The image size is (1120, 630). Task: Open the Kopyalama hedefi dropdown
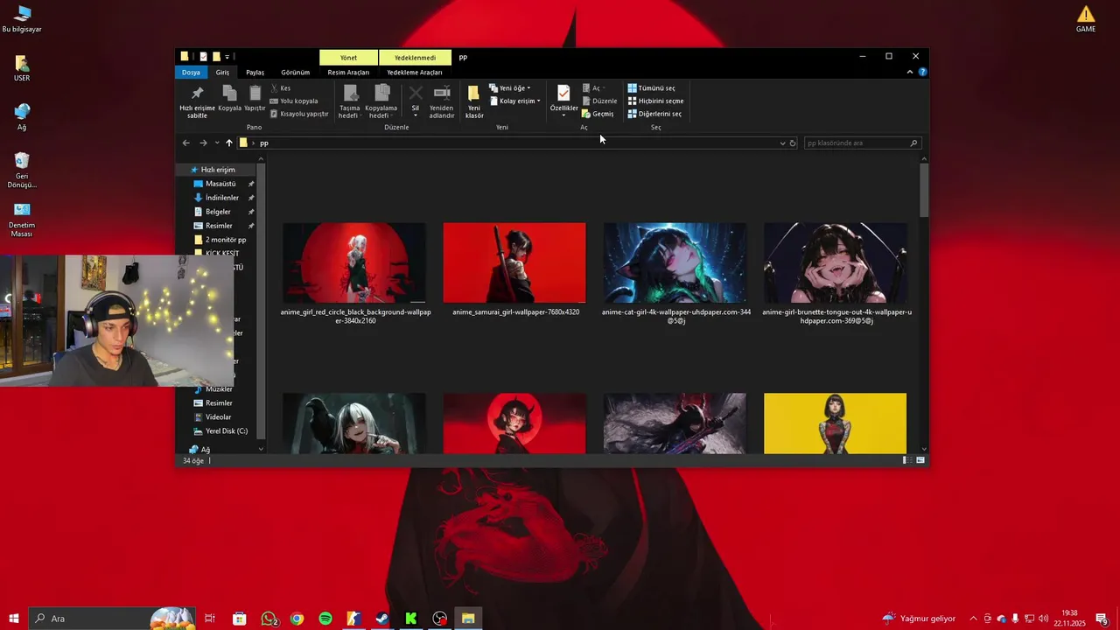[381, 112]
